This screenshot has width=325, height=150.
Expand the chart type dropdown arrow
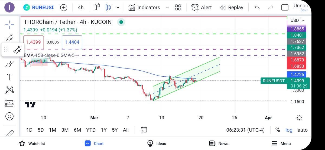click(118, 8)
